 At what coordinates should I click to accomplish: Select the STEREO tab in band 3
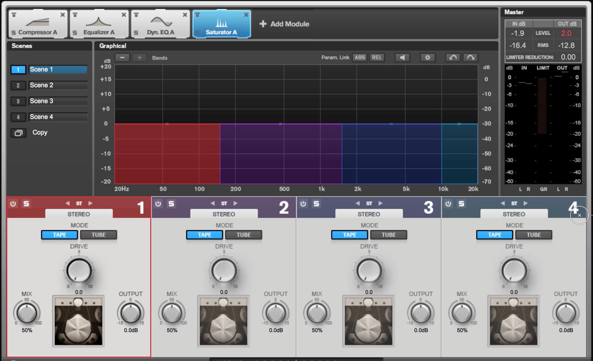369,214
